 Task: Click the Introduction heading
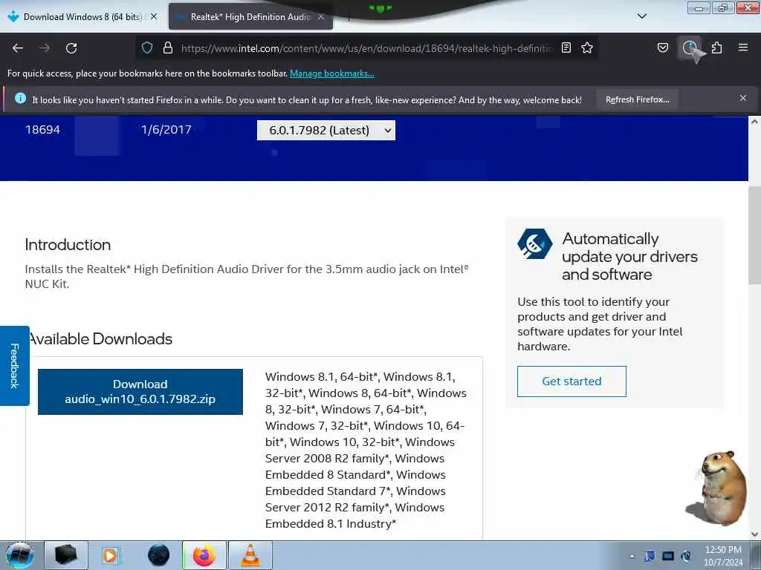point(68,244)
